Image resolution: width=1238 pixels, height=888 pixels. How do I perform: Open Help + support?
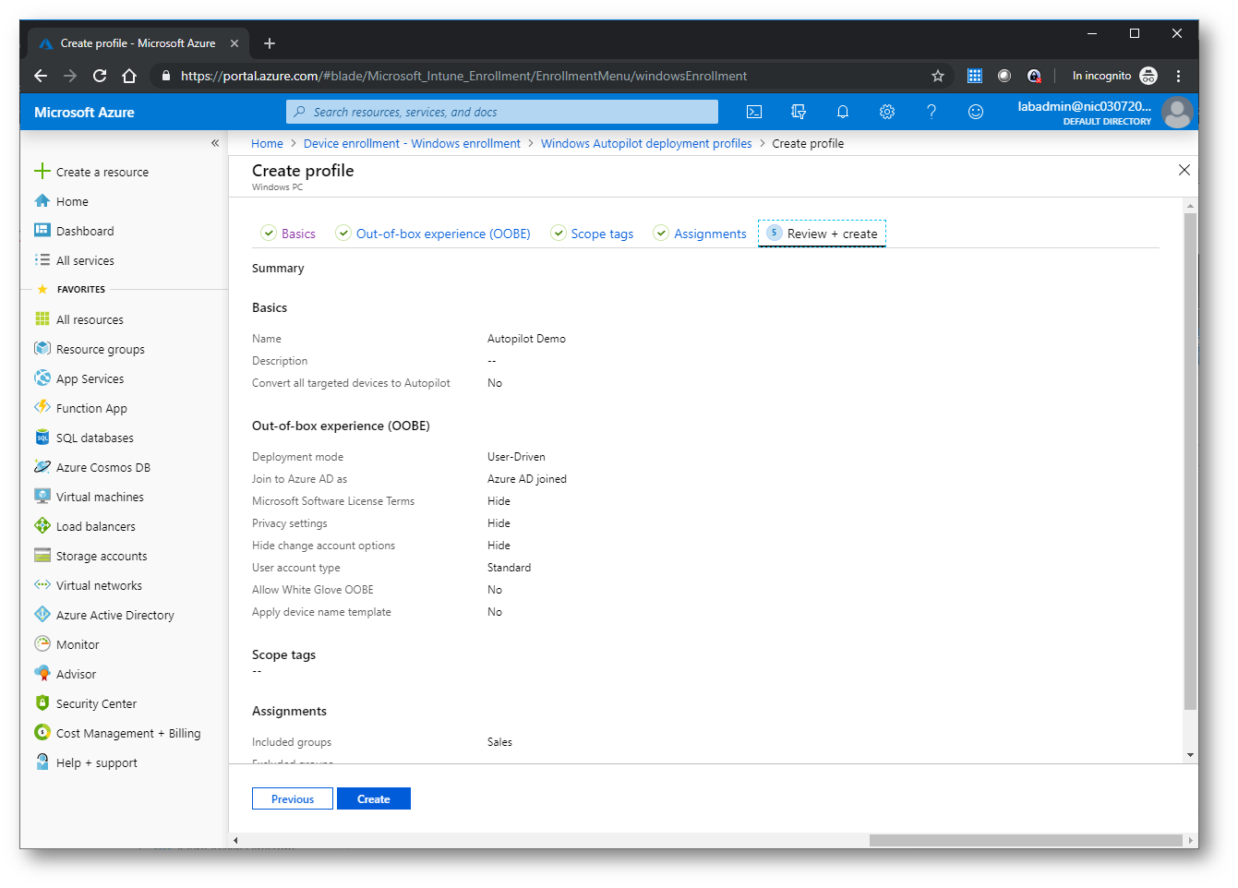coord(96,762)
